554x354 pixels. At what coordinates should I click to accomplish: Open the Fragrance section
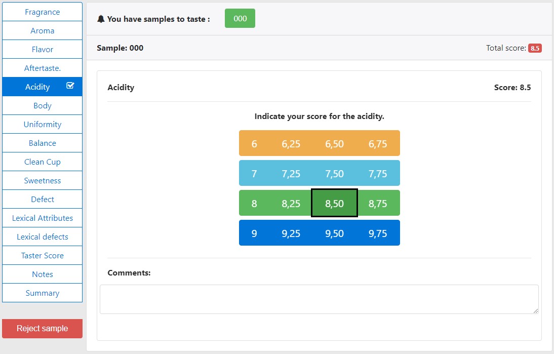tap(42, 12)
